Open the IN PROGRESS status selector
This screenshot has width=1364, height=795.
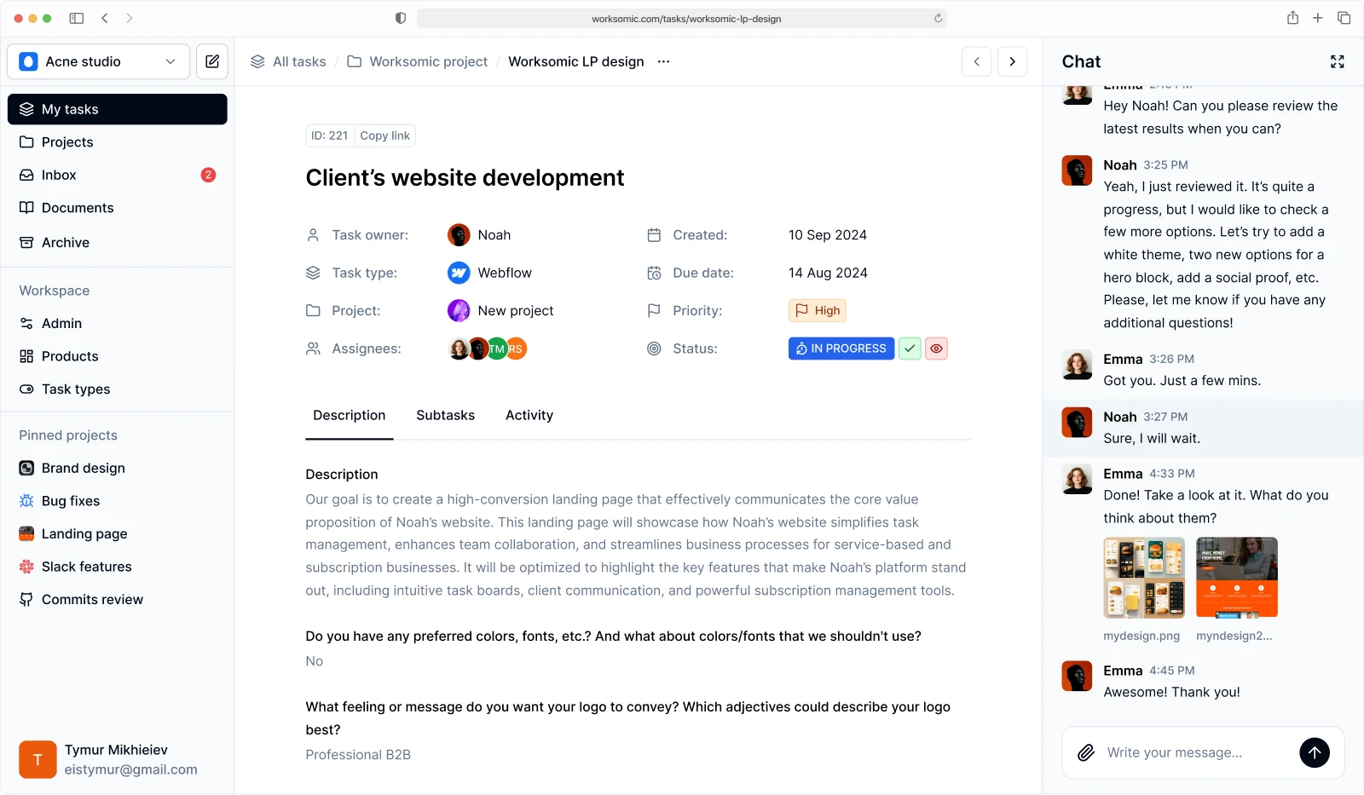[x=841, y=349]
